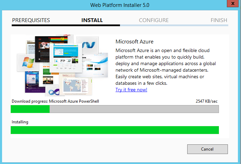This screenshot has width=241, height=164.
Task: Select the PREREQUISITES step tab
Action: pyautogui.click(x=31, y=20)
